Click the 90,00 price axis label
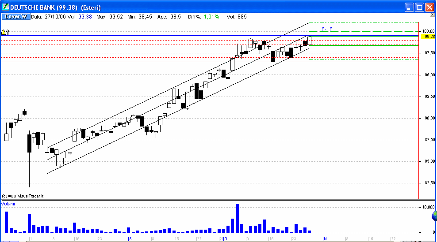 click(429, 118)
